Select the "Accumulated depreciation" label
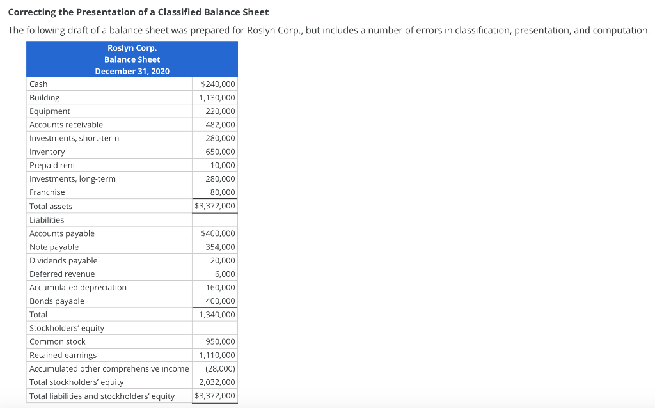The height and width of the screenshot is (408, 655). 77,287
